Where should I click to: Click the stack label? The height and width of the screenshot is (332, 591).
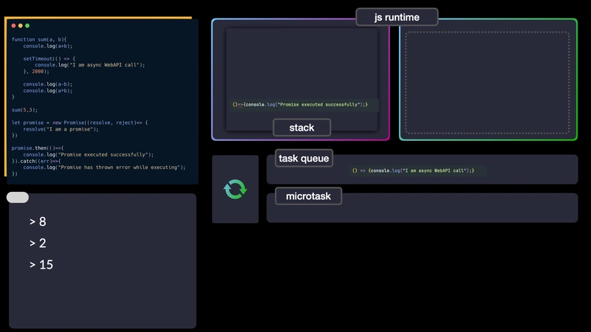tap(302, 128)
